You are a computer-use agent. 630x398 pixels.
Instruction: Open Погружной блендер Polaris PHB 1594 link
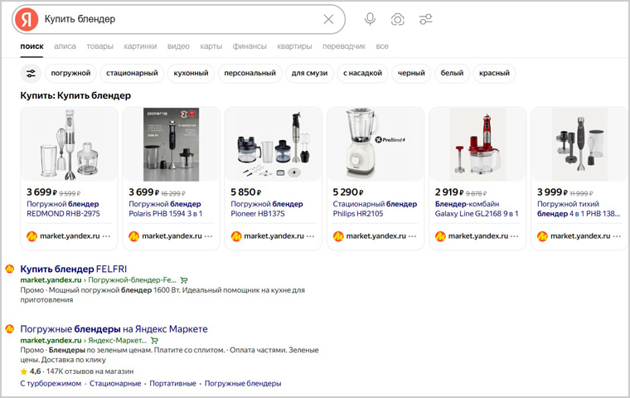click(x=166, y=209)
